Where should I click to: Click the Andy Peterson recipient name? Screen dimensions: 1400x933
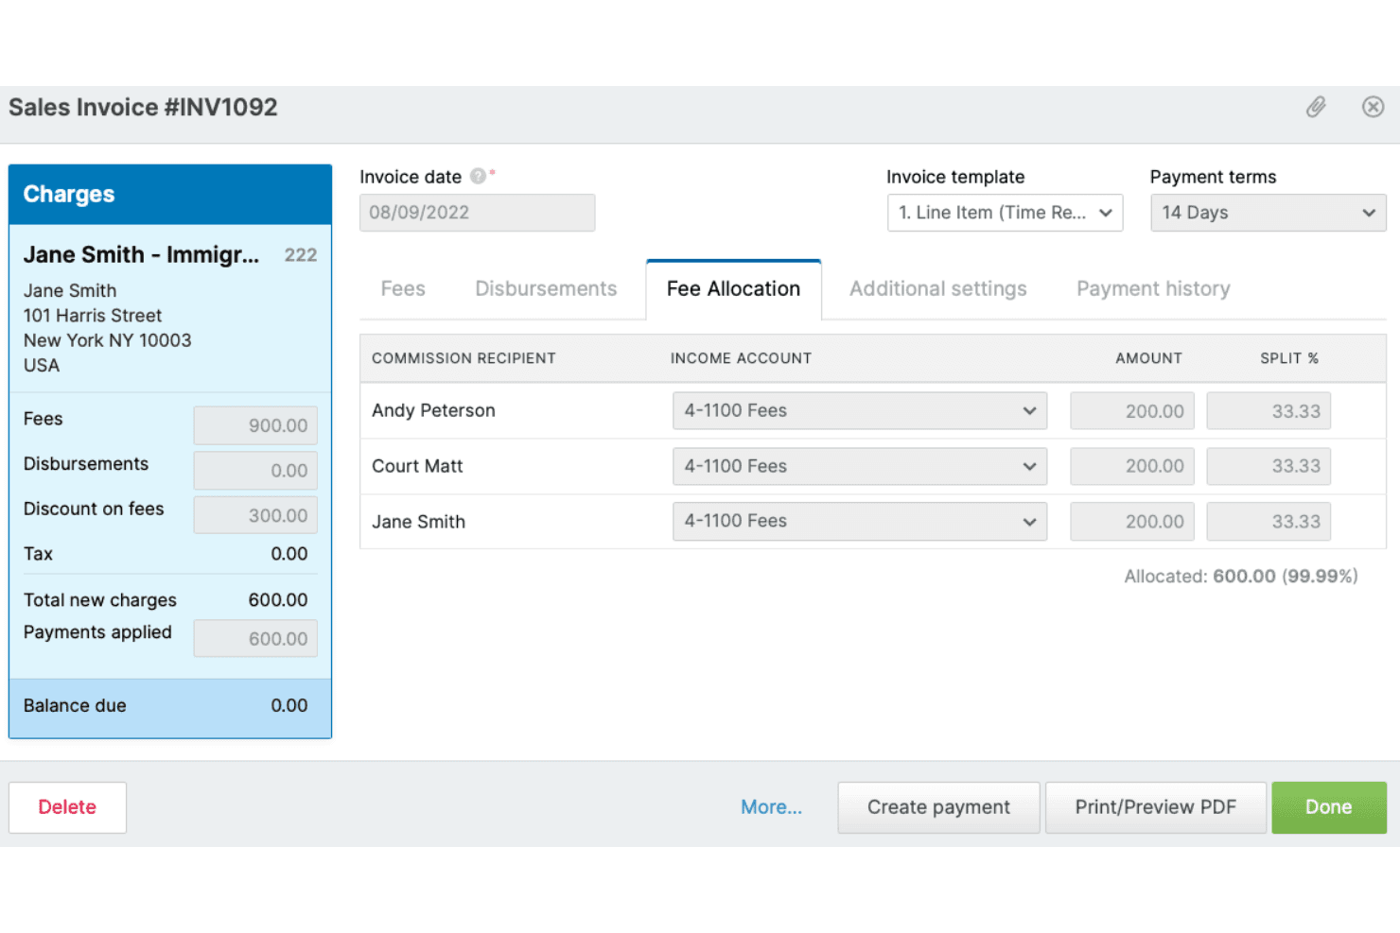click(x=433, y=411)
